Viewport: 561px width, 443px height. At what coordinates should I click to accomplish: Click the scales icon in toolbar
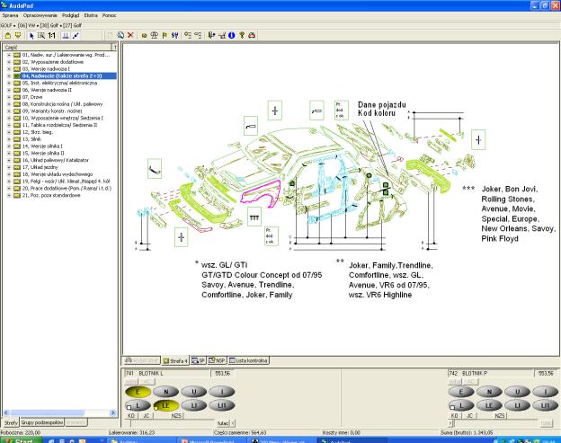point(155,35)
